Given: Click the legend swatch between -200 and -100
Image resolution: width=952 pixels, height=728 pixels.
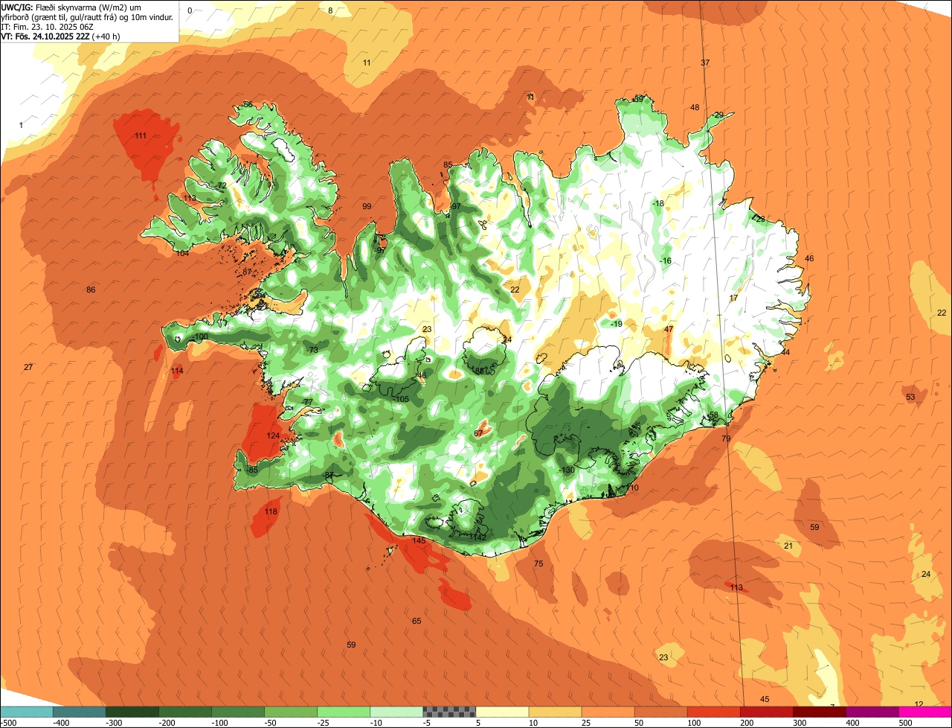Looking at the screenshot, I should pos(186,712).
